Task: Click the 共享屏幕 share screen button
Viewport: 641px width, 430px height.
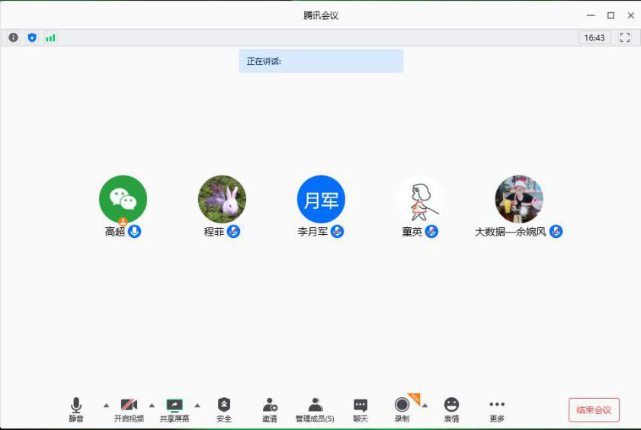Action: (x=175, y=409)
